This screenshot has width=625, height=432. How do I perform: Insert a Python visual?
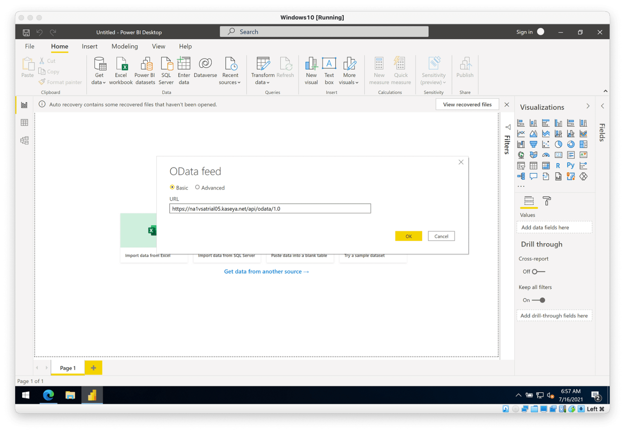point(571,165)
